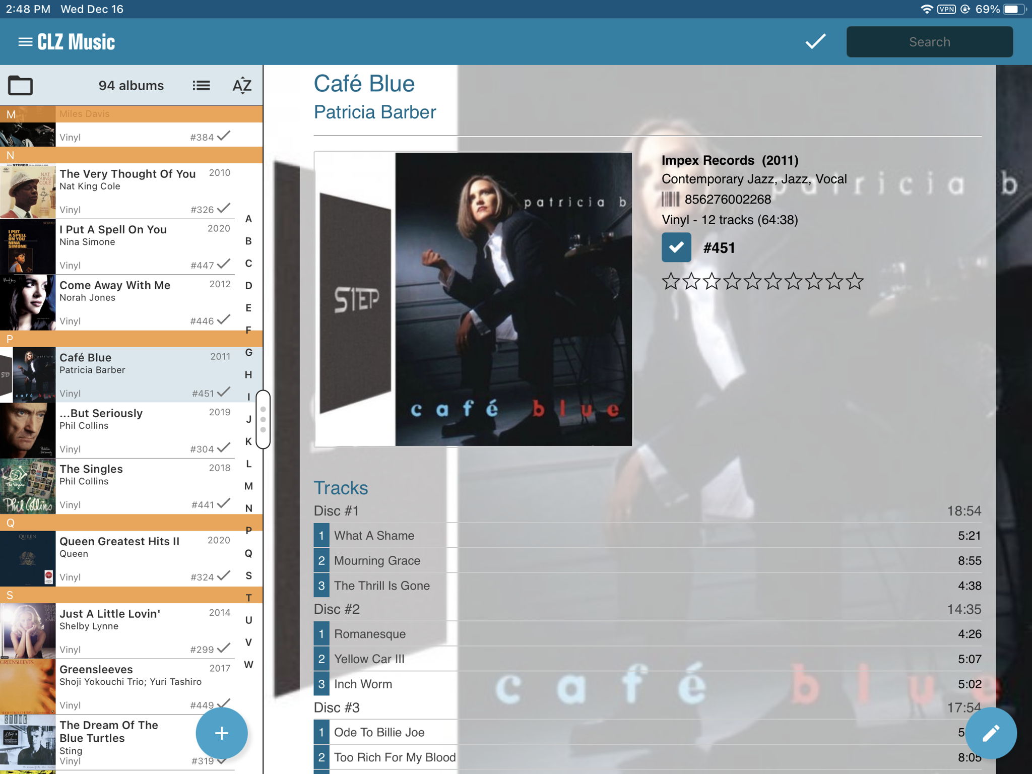This screenshot has height=774, width=1032.
Task: Select track Mourning Grace
Action: click(648, 560)
